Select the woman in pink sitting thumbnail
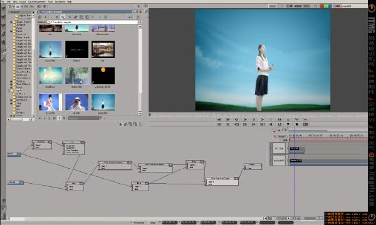The height and width of the screenshot is (225, 376). tap(50, 102)
